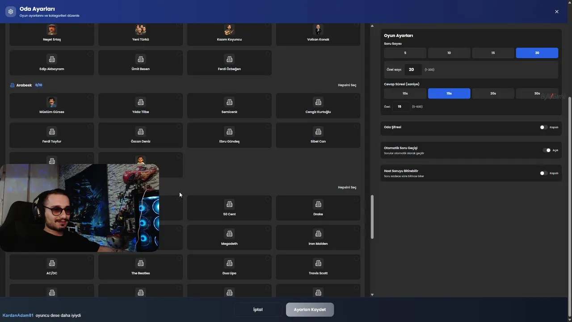Tick the Sibel Can selection circle

pyautogui.click(x=356, y=127)
